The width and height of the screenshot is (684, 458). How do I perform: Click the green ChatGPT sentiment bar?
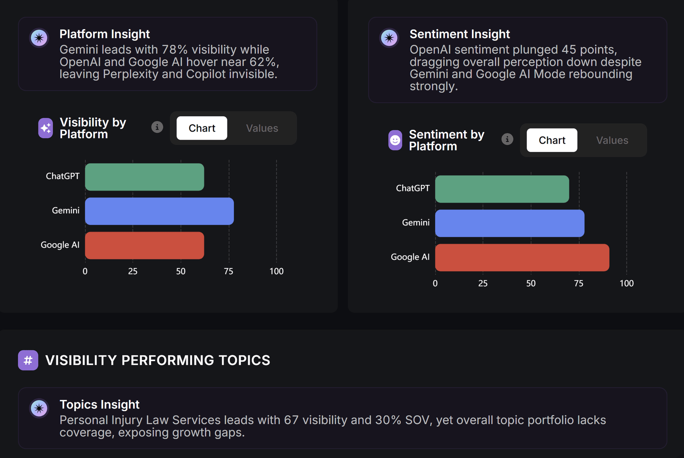(x=502, y=189)
